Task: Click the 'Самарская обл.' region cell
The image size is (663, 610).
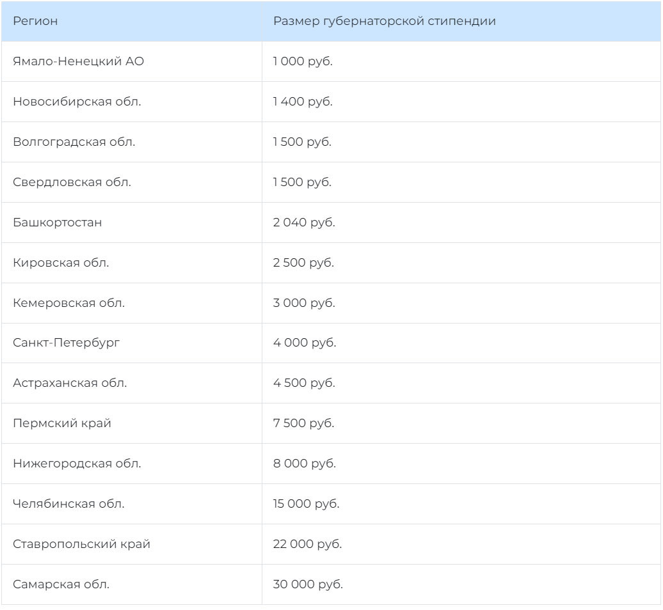Action: tap(61, 584)
